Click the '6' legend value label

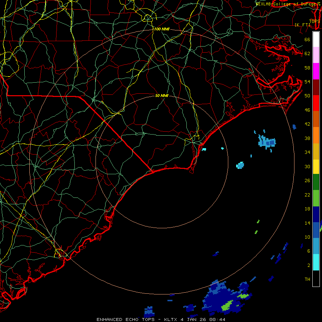pos(309,251)
